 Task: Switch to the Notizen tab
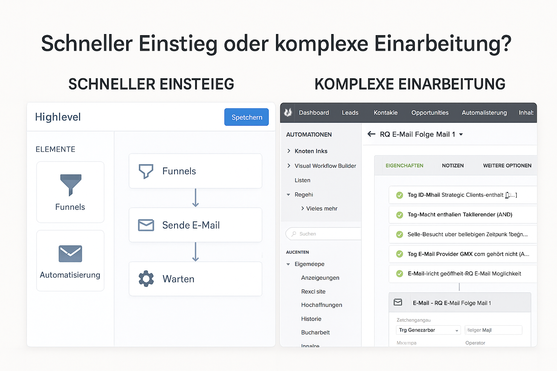click(x=453, y=166)
